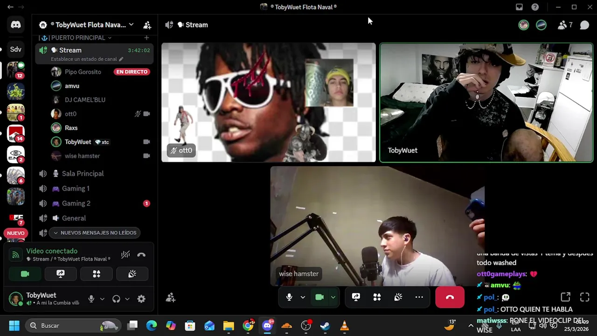Open Discord direct messages home icon
This screenshot has height=336, width=597.
coord(16,25)
